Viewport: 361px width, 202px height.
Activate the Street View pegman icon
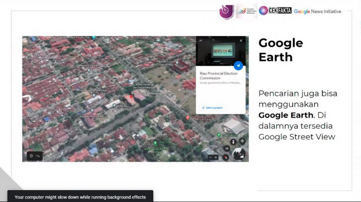tap(233, 142)
